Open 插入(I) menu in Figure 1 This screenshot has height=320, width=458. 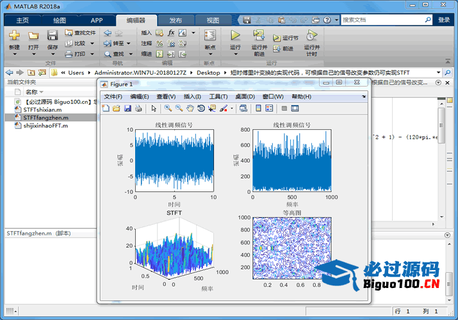click(x=192, y=97)
